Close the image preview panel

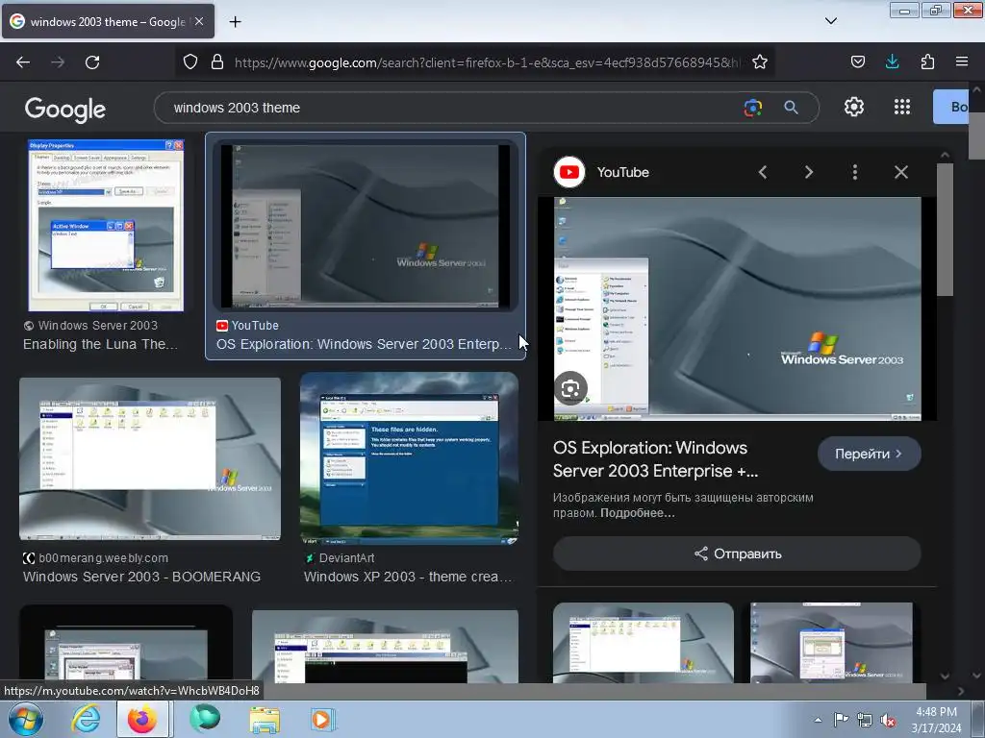click(x=900, y=173)
